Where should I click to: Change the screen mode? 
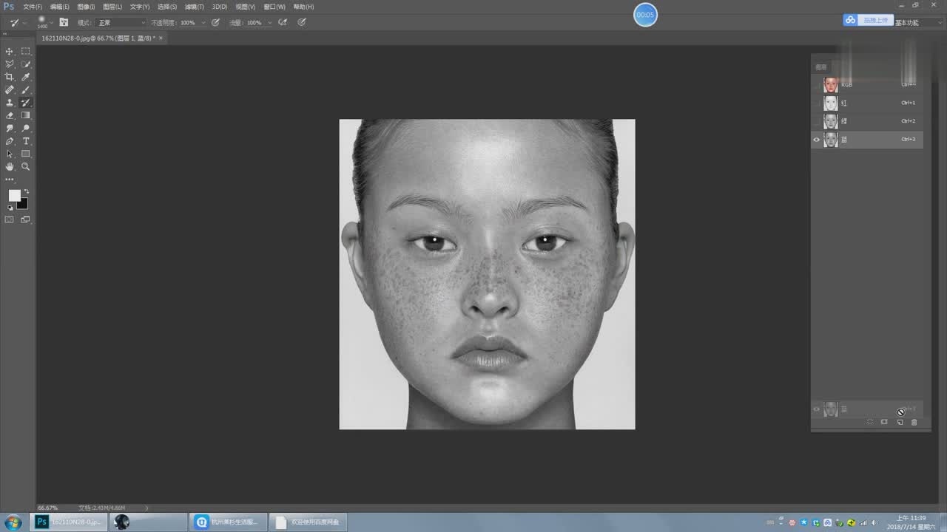(x=26, y=219)
